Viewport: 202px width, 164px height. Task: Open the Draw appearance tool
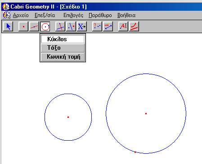134,26
